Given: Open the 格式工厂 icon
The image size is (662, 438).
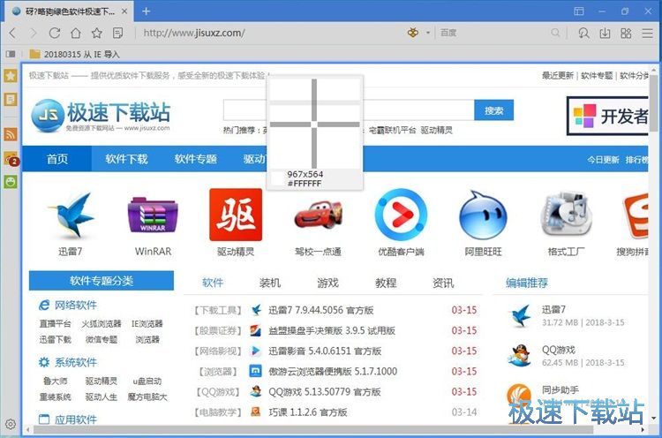Looking at the screenshot, I should pos(566,215).
